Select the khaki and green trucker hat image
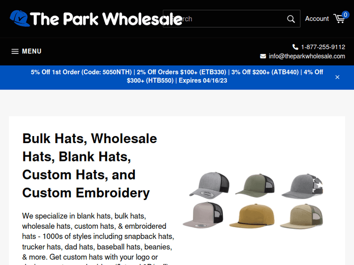Viewport: 354px width, 265px height. tap(302, 217)
